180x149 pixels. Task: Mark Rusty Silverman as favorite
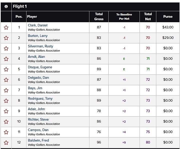(6, 48)
